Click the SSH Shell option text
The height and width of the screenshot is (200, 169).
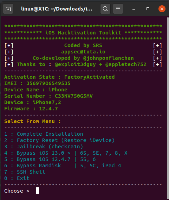(x=31, y=172)
